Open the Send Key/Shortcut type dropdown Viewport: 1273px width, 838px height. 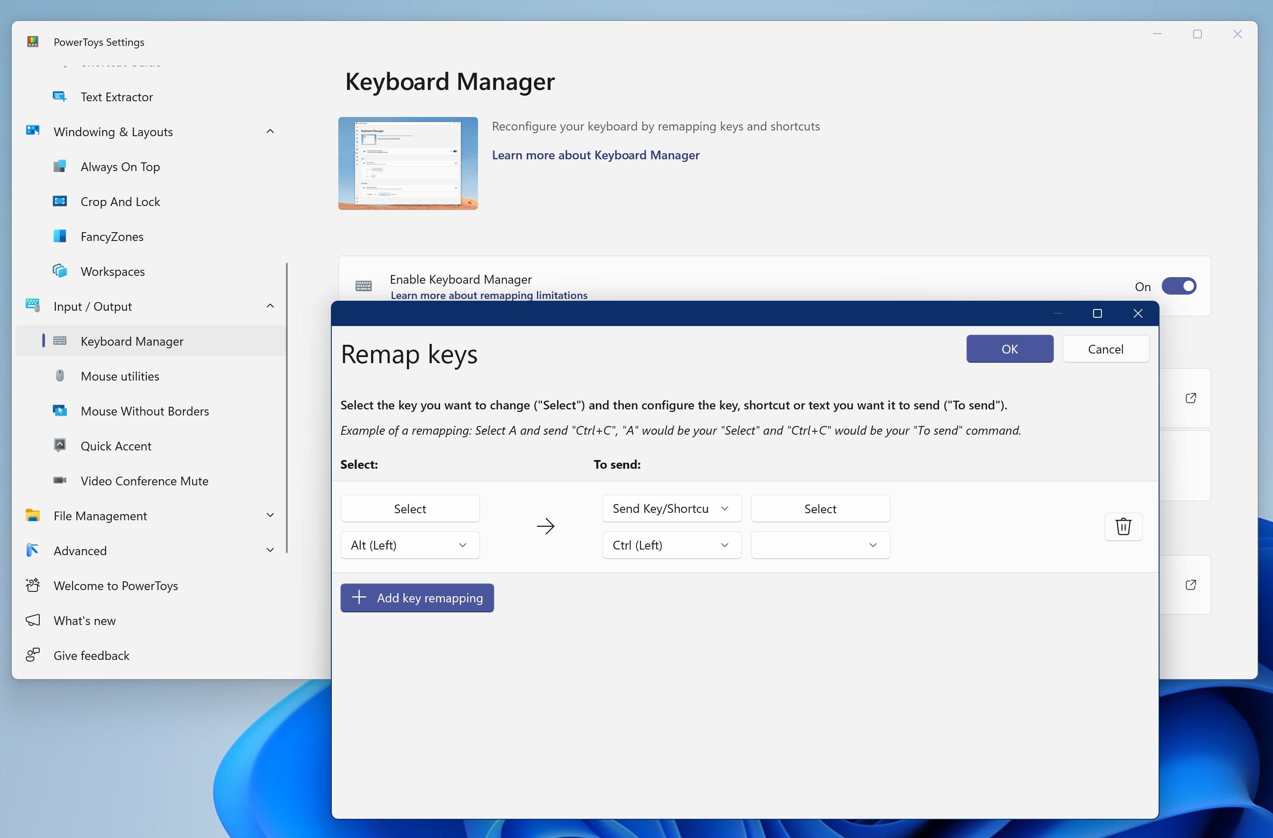(x=671, y=508)
